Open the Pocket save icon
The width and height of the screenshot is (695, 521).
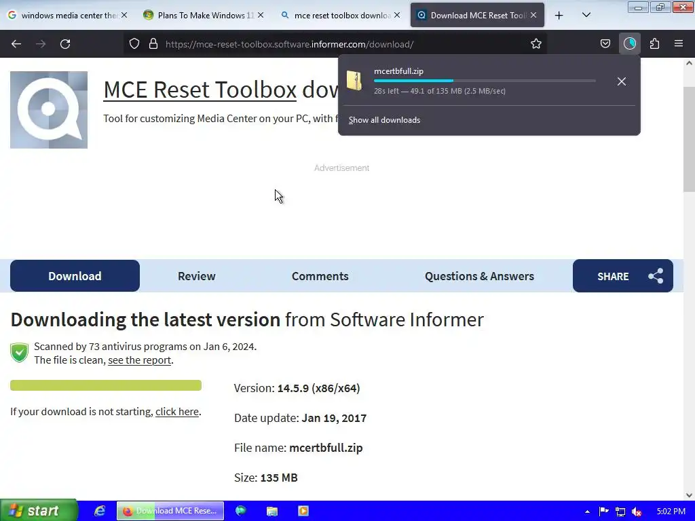(605, 44)
